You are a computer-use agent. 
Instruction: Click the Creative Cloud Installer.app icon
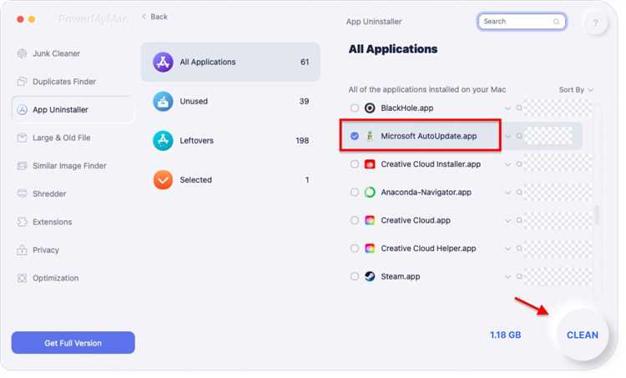click(370, 164)
